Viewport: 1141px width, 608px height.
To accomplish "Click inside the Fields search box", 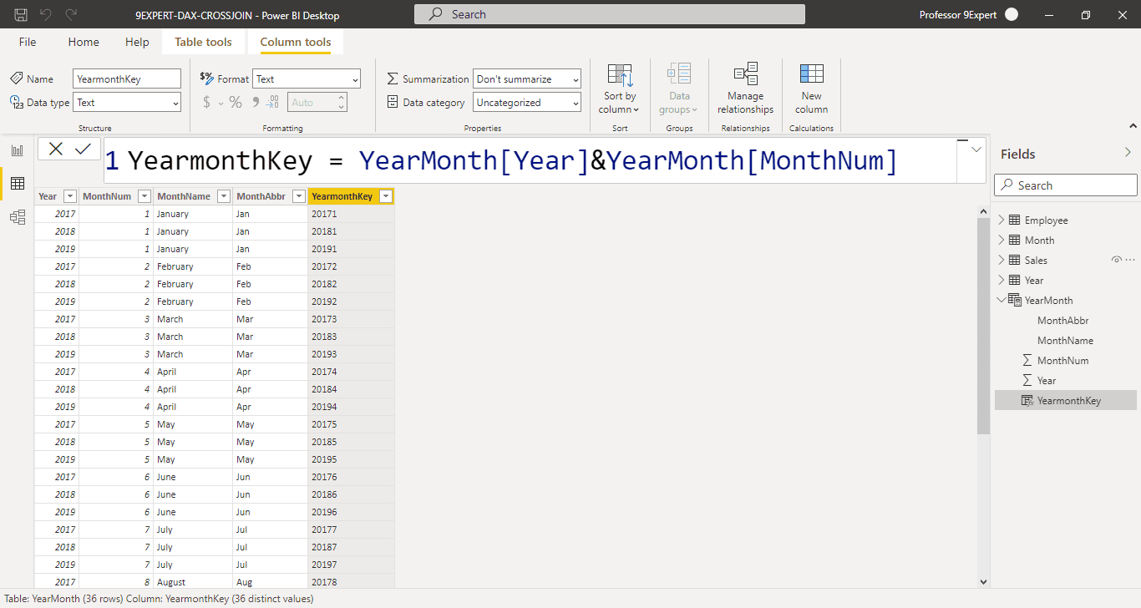I will click(x=1065, y=185).
